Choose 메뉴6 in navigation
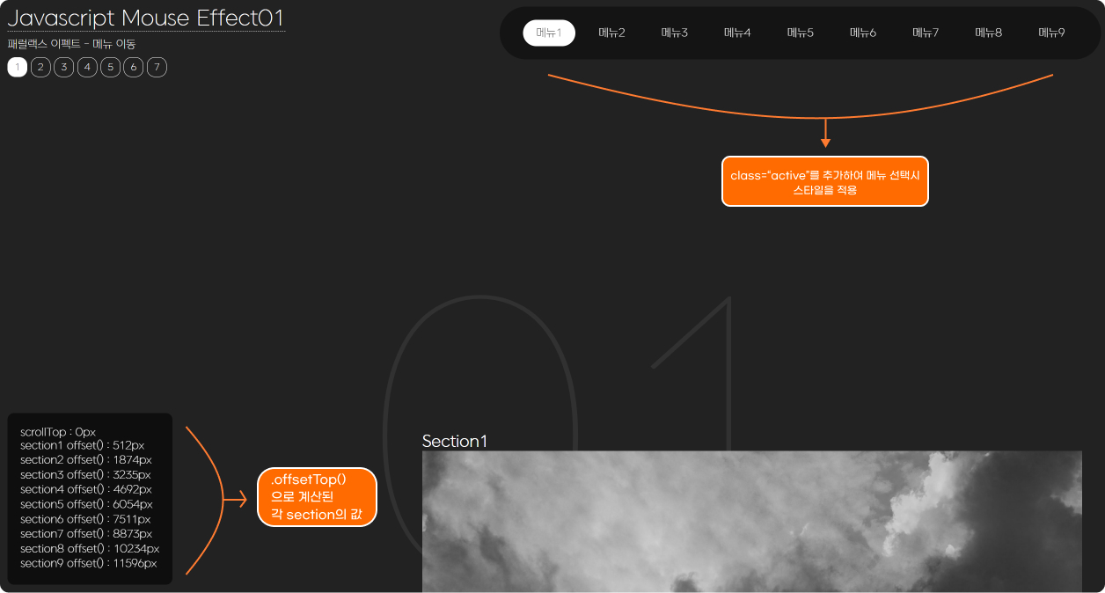The height and width of the screenshot is (593, 1105). pyautogui.click(x=863, y=33)
